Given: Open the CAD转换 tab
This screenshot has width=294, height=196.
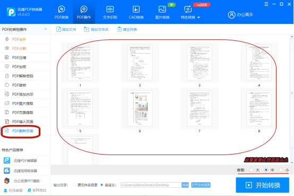Looking at the screenshot, I should pos(136,12).
